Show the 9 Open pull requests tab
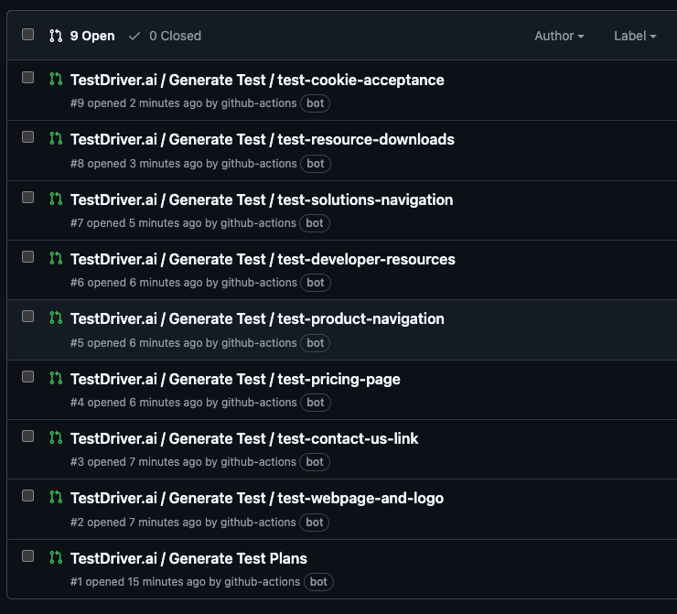This screenshot has height=614, width=677. (x=82, y=36)
